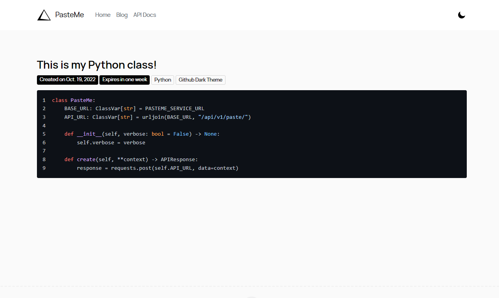Click line number 1 in the code gutter
Image resolution: width=499 pixels, height=298 pixels.
tap(44, 100)
